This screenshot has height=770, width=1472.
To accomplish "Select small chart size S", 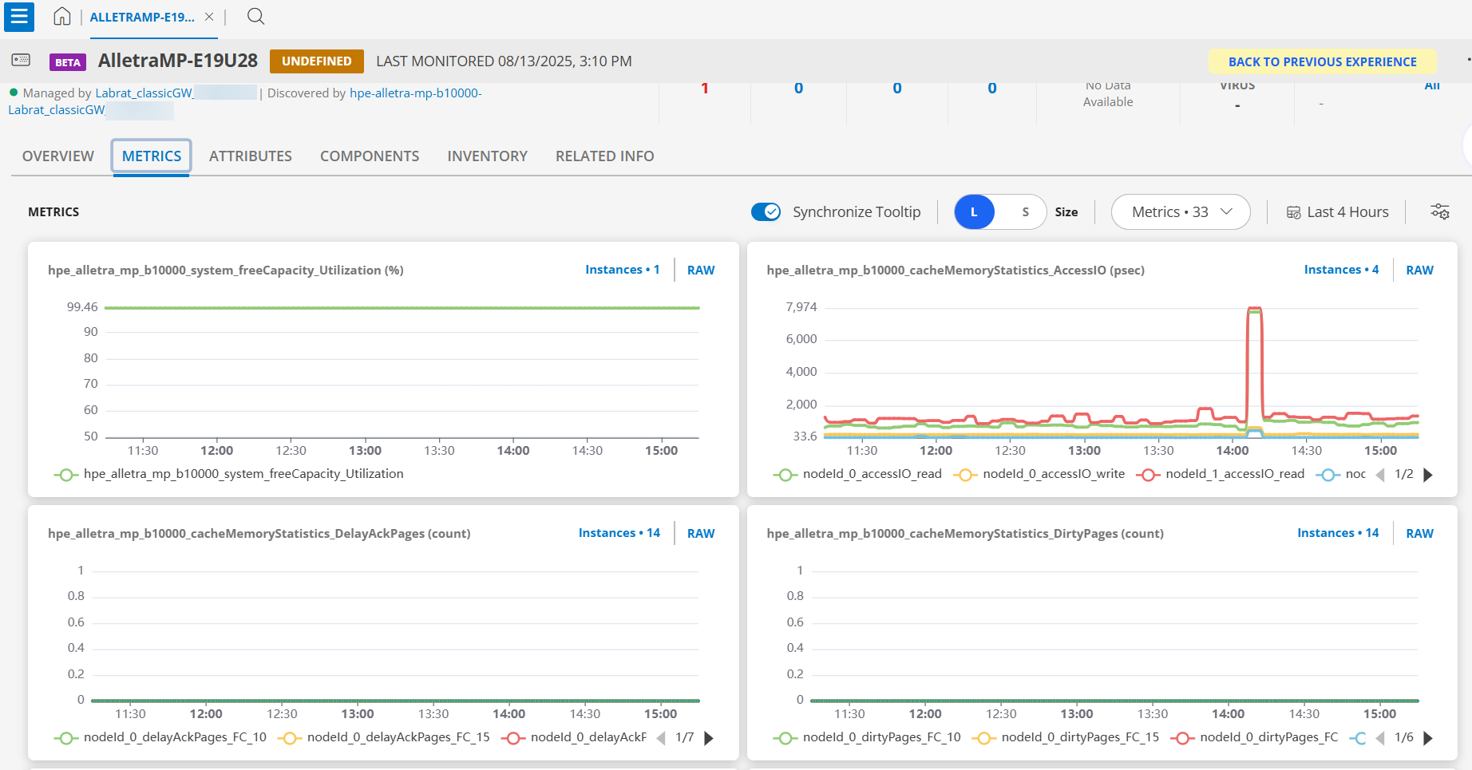I will click(x=1025, y=211).
